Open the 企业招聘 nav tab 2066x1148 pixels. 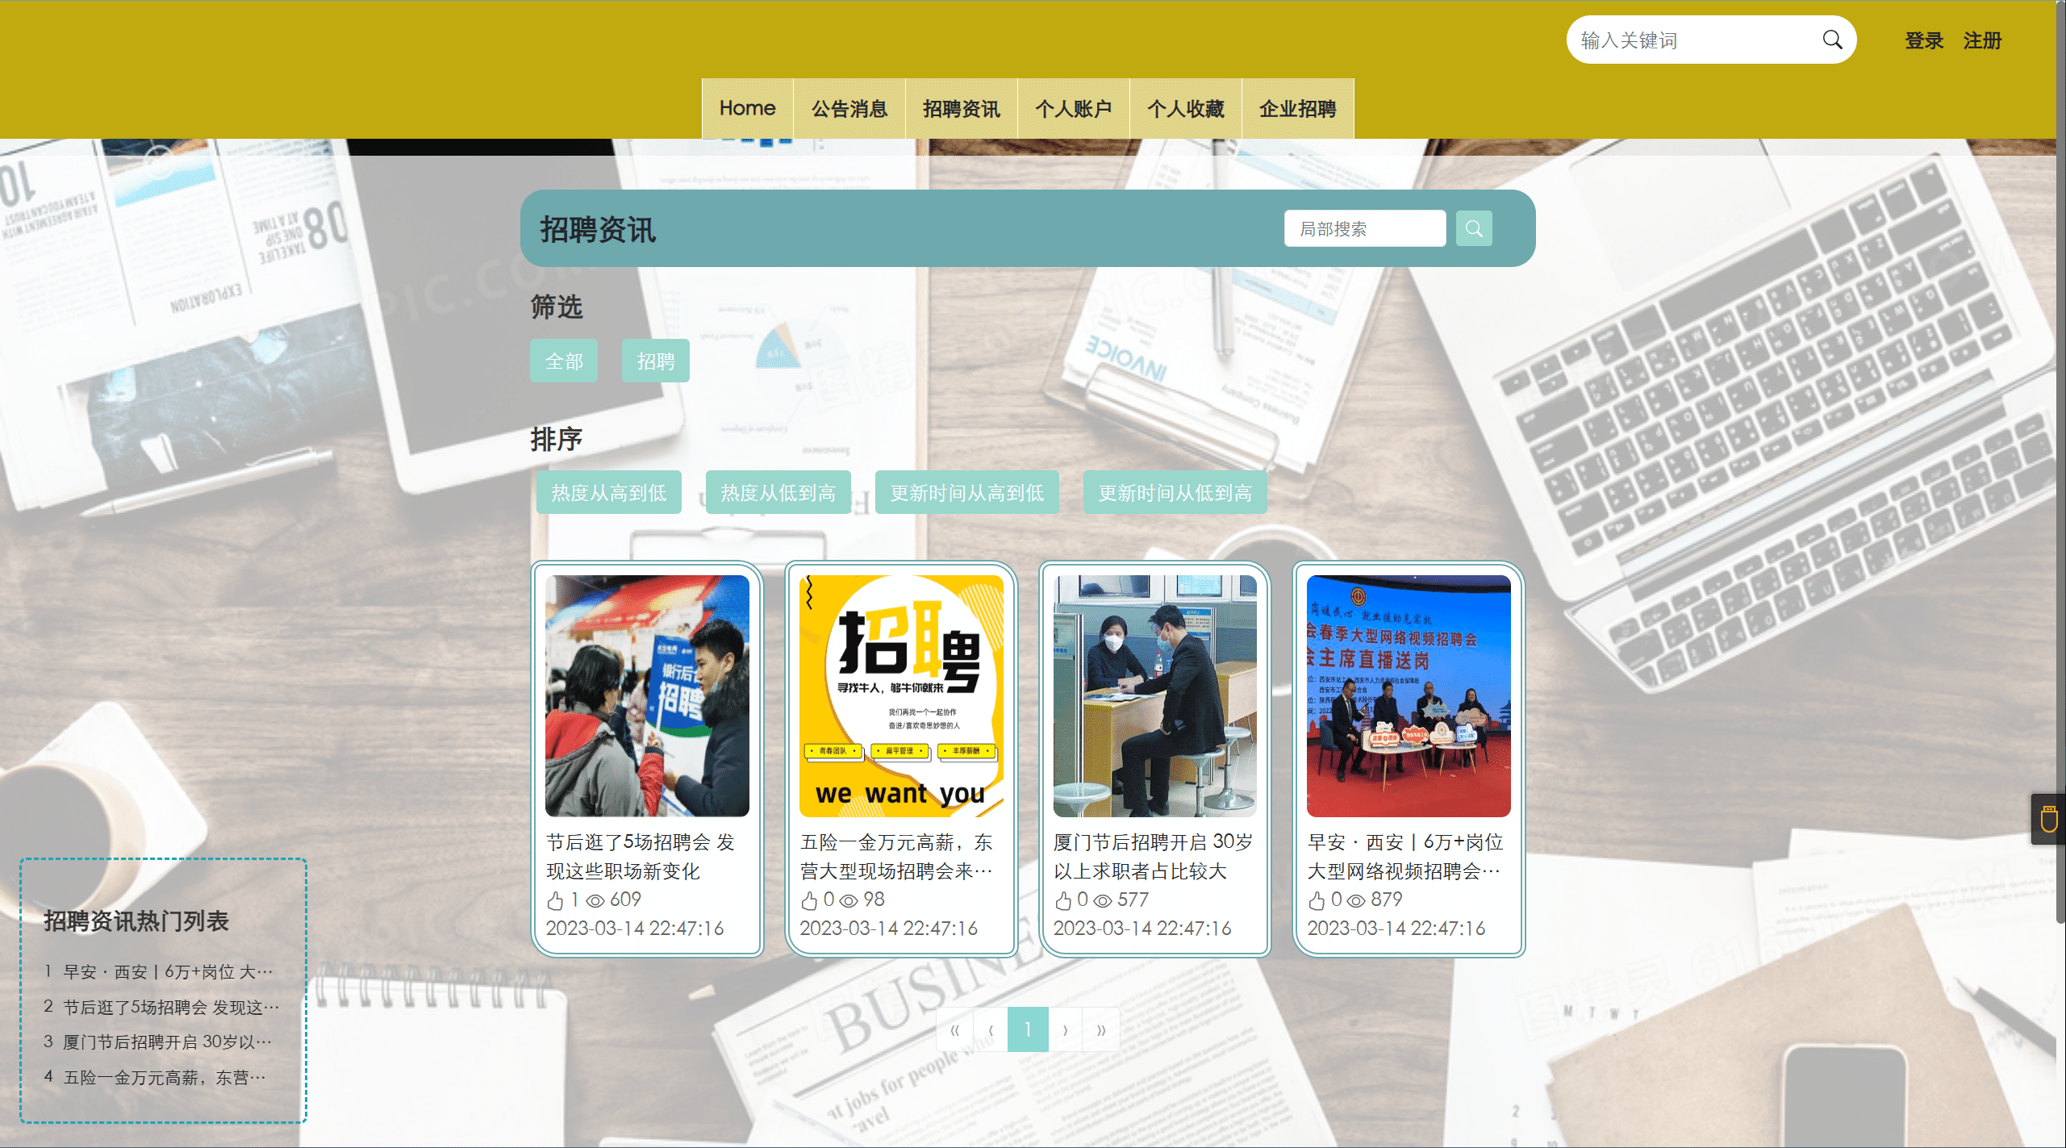click(x=1297, y=109)
